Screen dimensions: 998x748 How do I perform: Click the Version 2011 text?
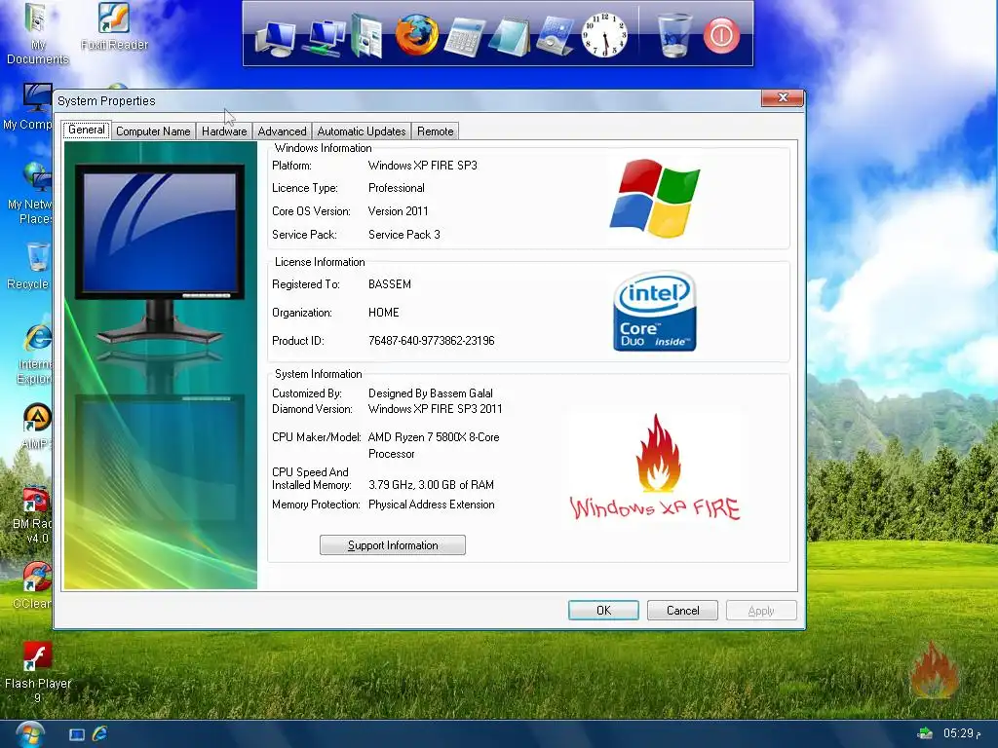tap(398, 211)
